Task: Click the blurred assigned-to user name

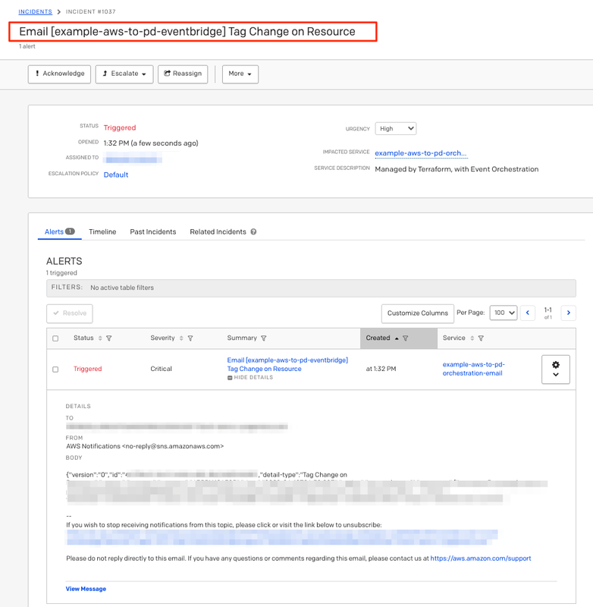Action: tap(133, 158)
